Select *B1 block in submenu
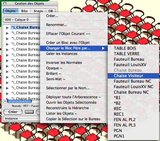The height and width of the screenshot is (141, 160). coord(133,98)
